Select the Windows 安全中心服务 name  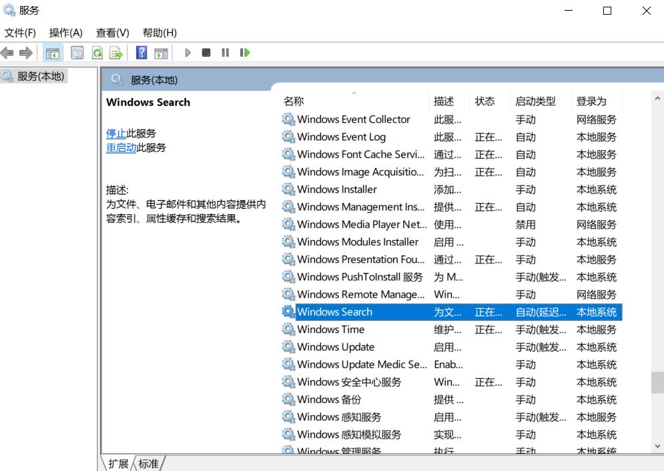click(349, 382)
